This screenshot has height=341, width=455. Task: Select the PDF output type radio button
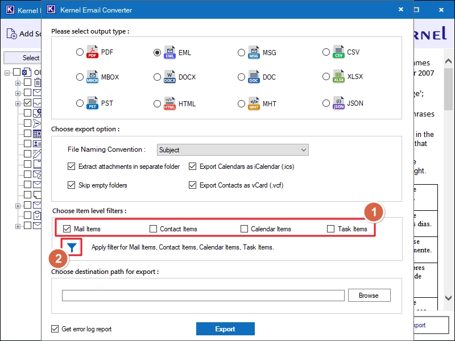click(x=80, y=52)
